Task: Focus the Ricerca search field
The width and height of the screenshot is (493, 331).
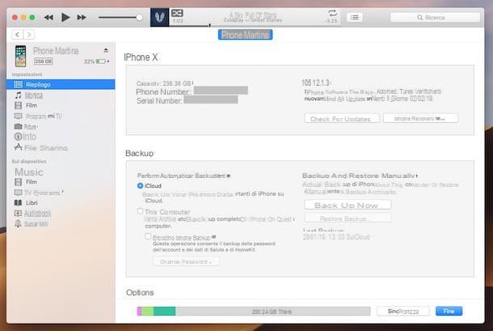Action: tap(435, 17)
